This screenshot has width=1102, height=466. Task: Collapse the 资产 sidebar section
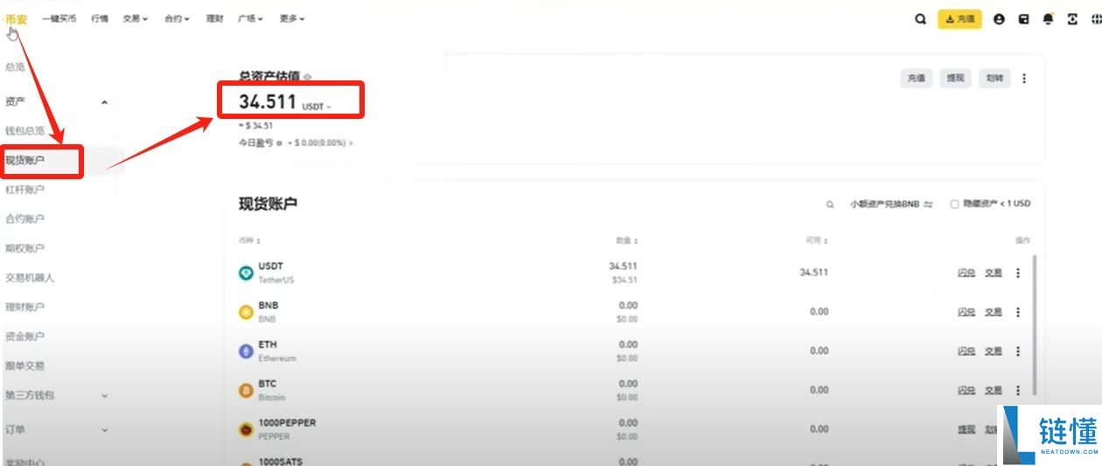104,102
